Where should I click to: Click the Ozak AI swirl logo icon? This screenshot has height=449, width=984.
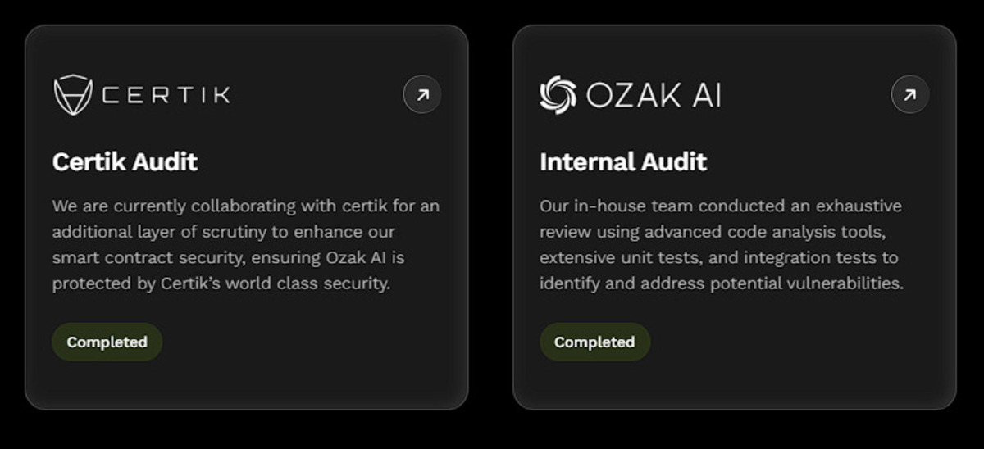point(558,95)
